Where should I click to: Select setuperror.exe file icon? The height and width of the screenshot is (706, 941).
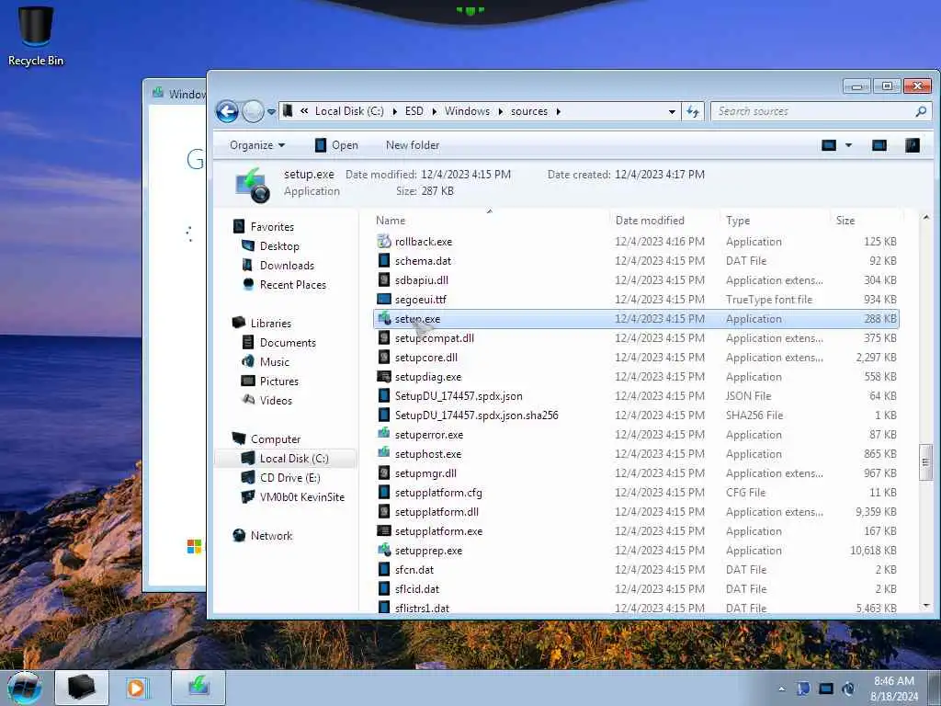coord(384,434)
